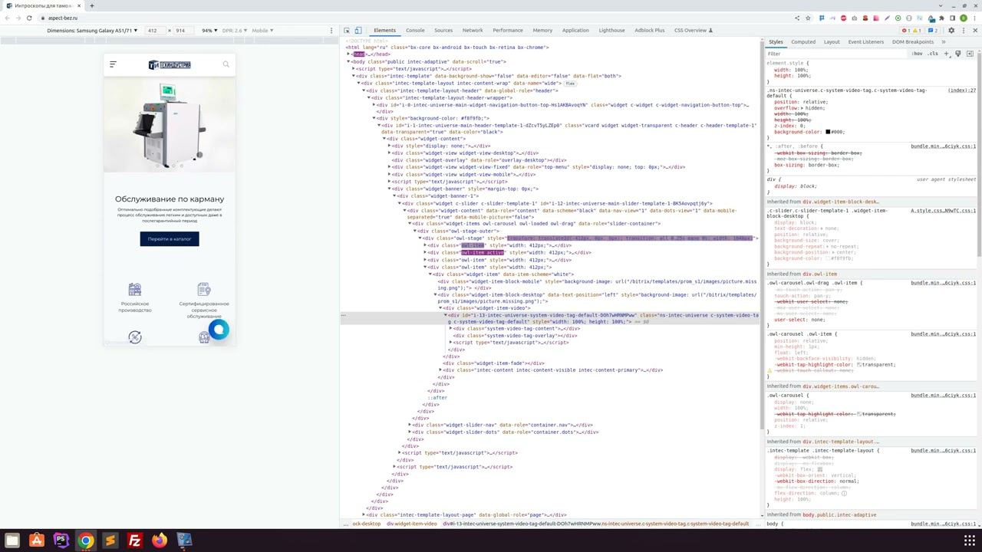Activate the DevTools inspect element picker

coord(347,31)
